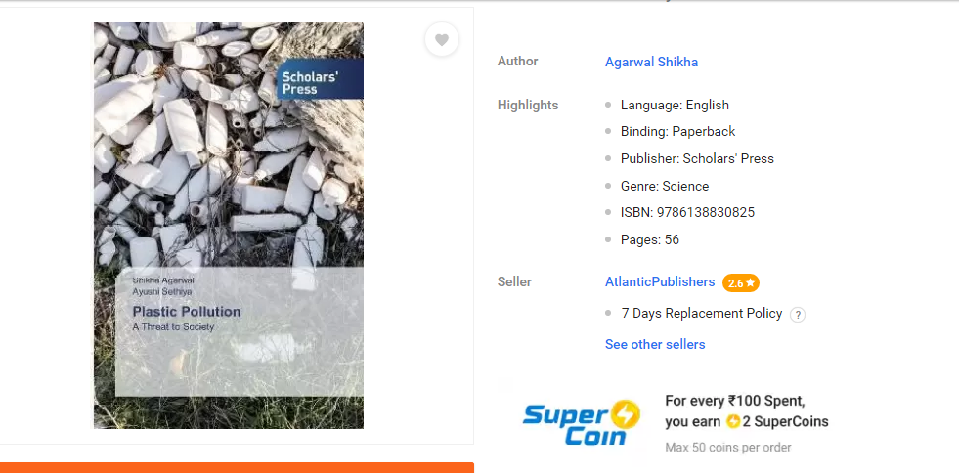Image resolution: width=959 pixels, height=473 pixels.
Task: Click the Plastic Pollution title on cover
Action: tap(187, 312)
